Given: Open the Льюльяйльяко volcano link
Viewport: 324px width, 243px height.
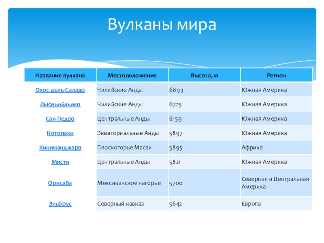Looking at the screenshot, I should coord(60,104).
